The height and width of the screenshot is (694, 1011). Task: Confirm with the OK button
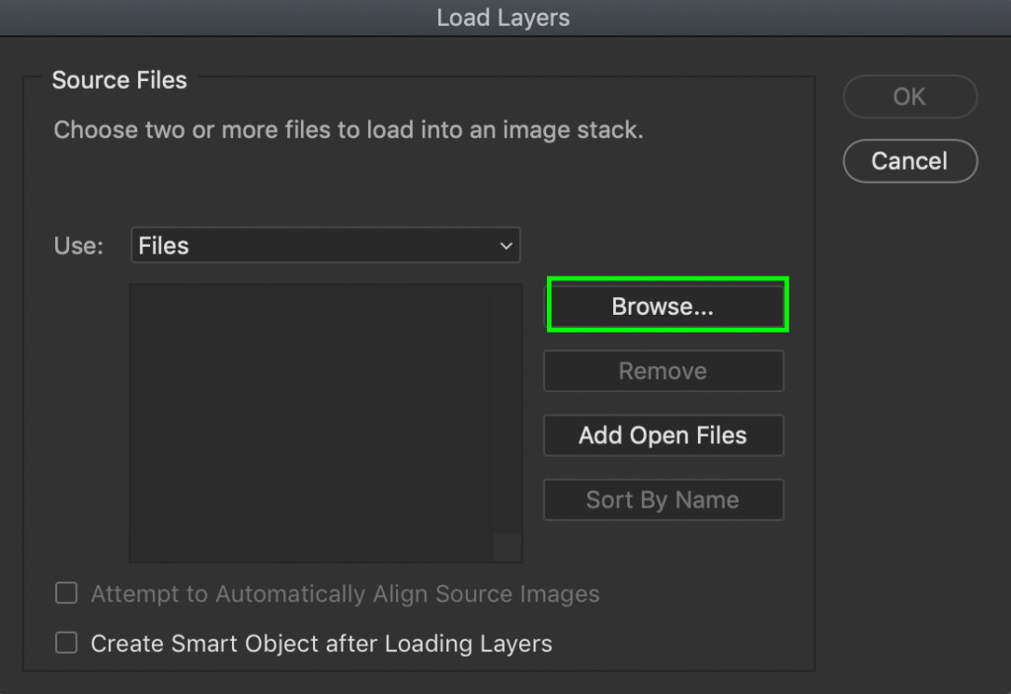(x=909, y=97)
